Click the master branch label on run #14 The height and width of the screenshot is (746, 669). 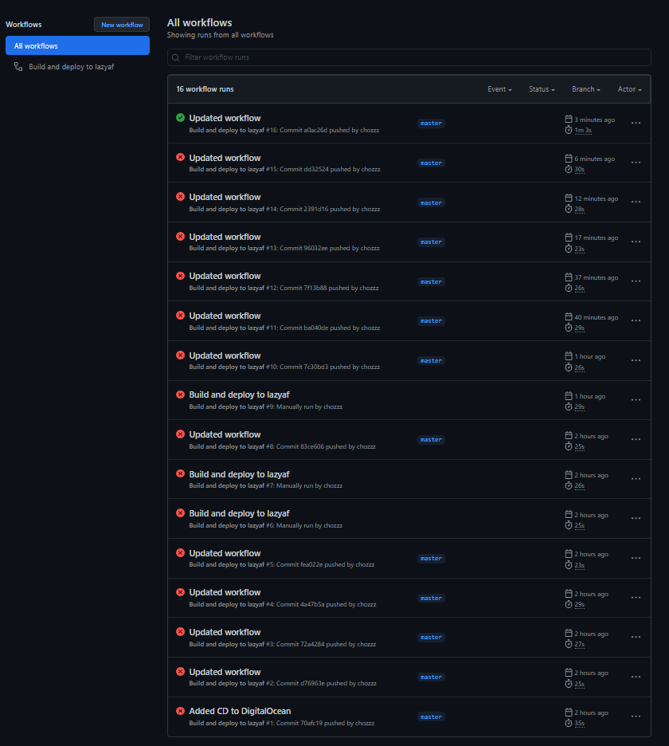[x=431, y=202]
